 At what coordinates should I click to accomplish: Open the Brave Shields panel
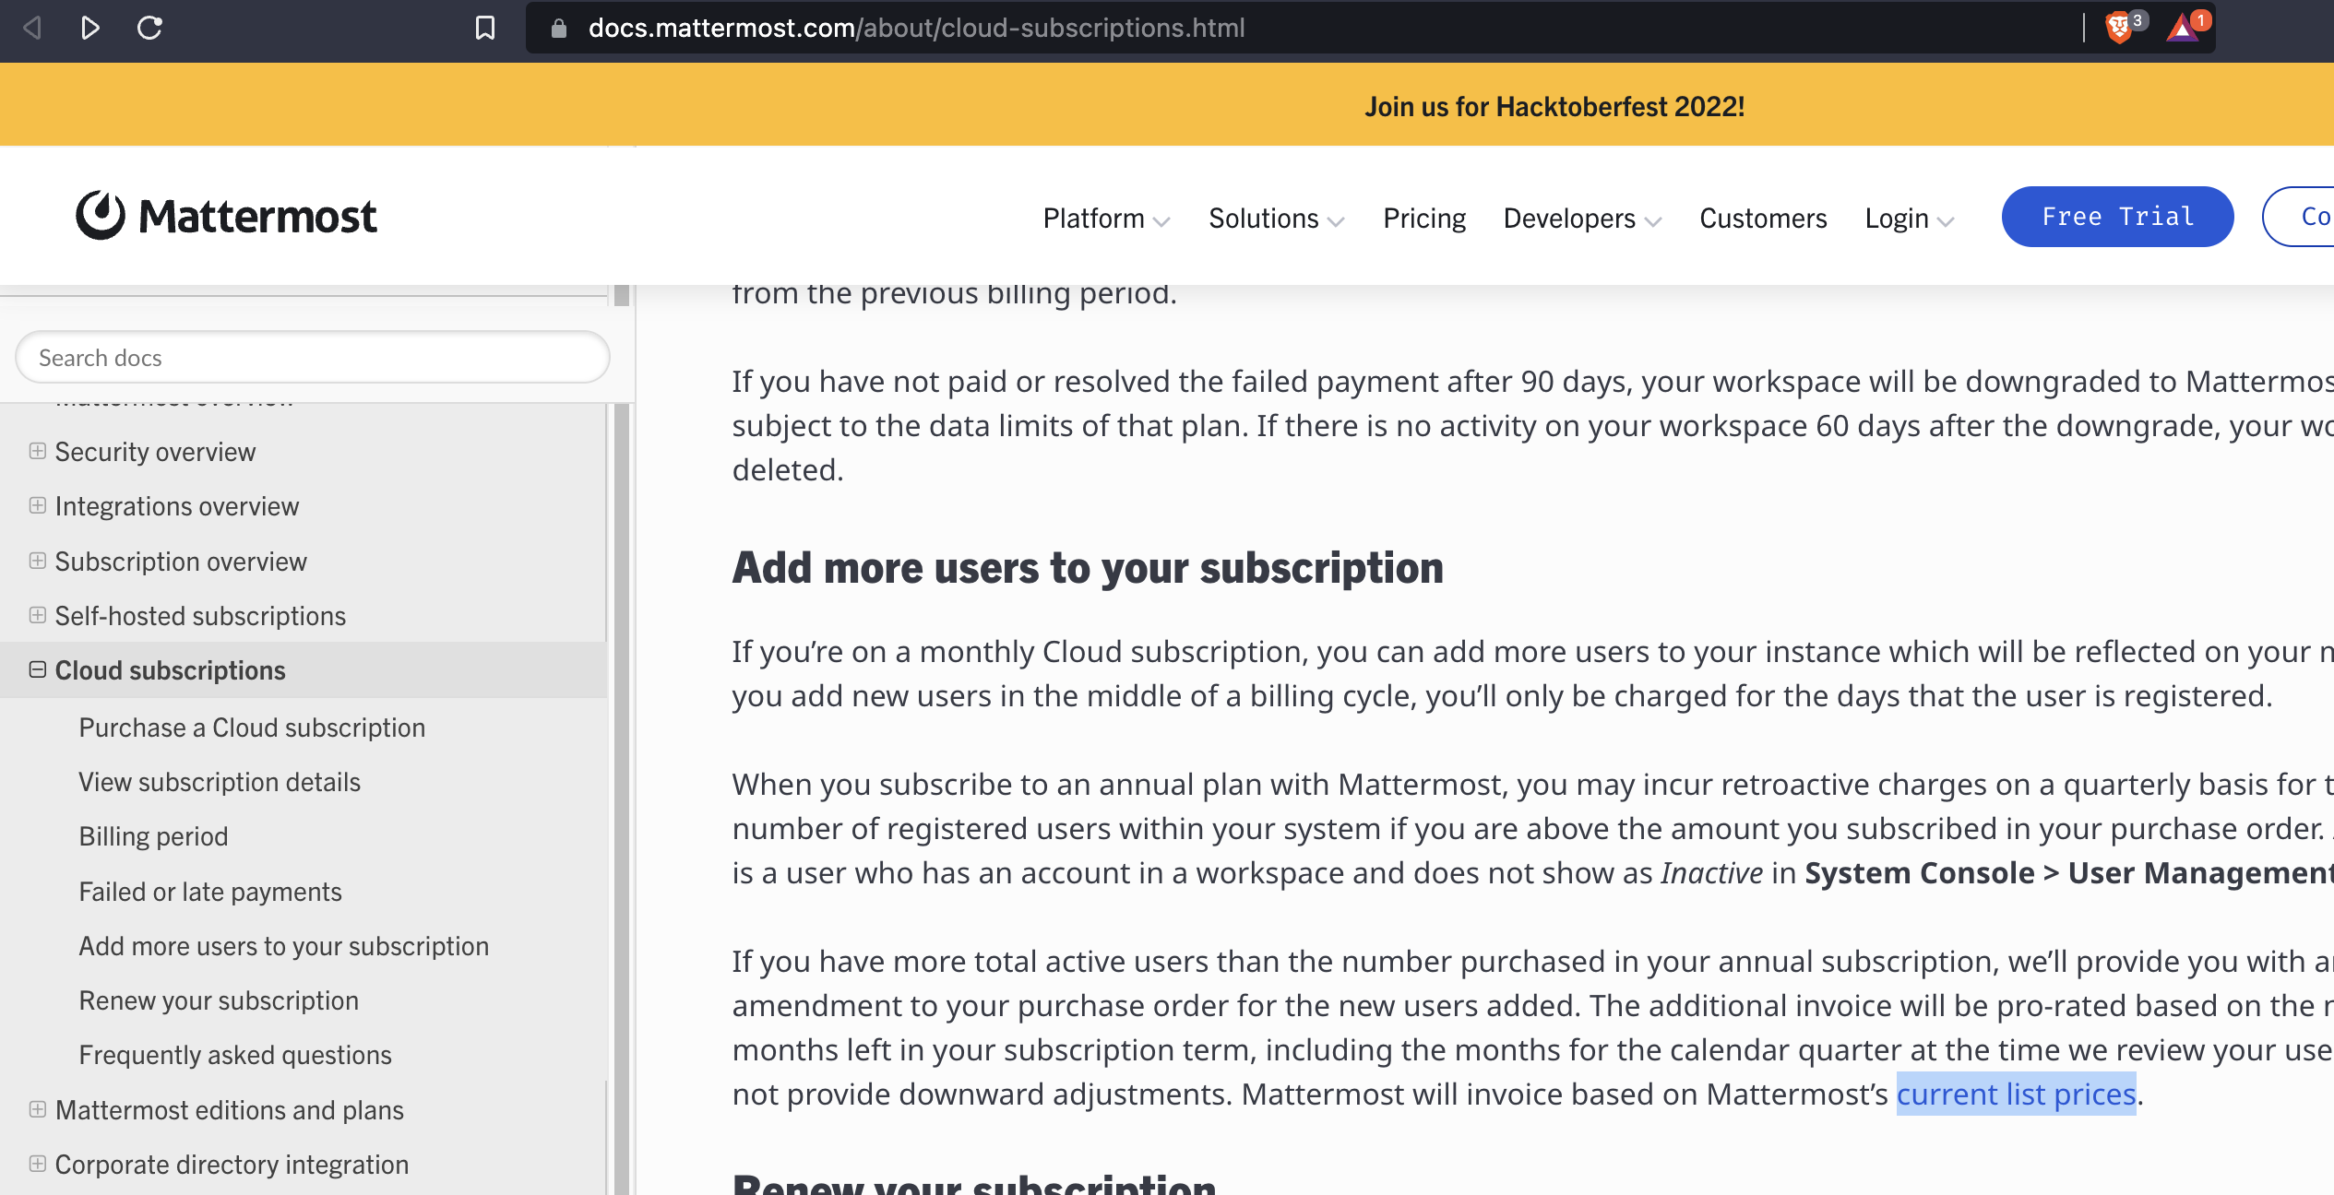[x=2118, y=29]
